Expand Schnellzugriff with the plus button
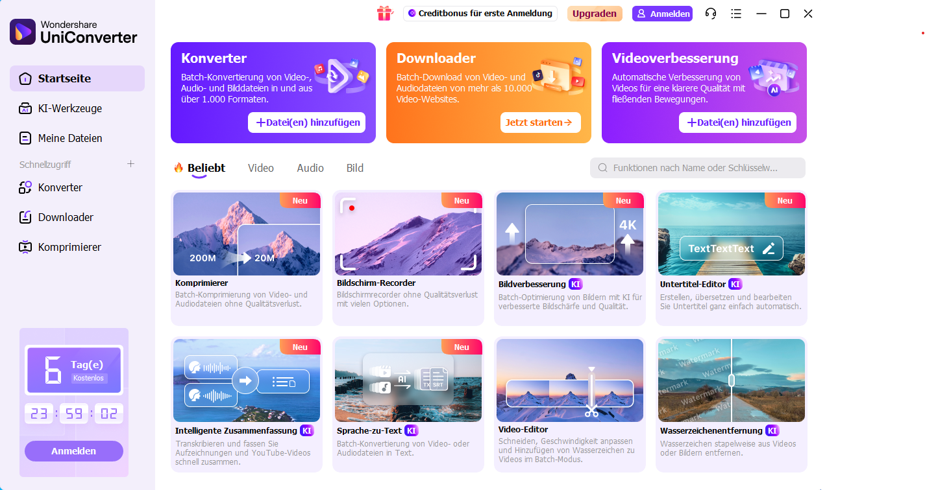The image size is (925, 490). tap(130, 164)
